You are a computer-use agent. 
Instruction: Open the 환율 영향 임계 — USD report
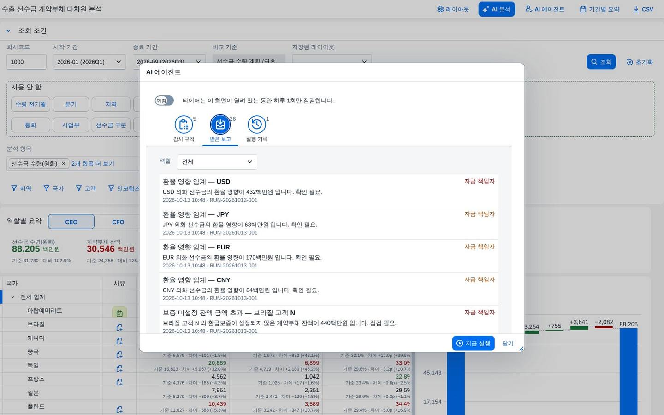[329, 190]
